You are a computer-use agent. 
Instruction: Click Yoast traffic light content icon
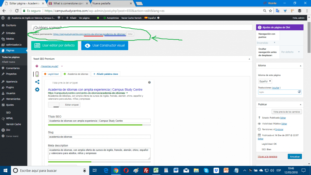(x=37, y=74)
